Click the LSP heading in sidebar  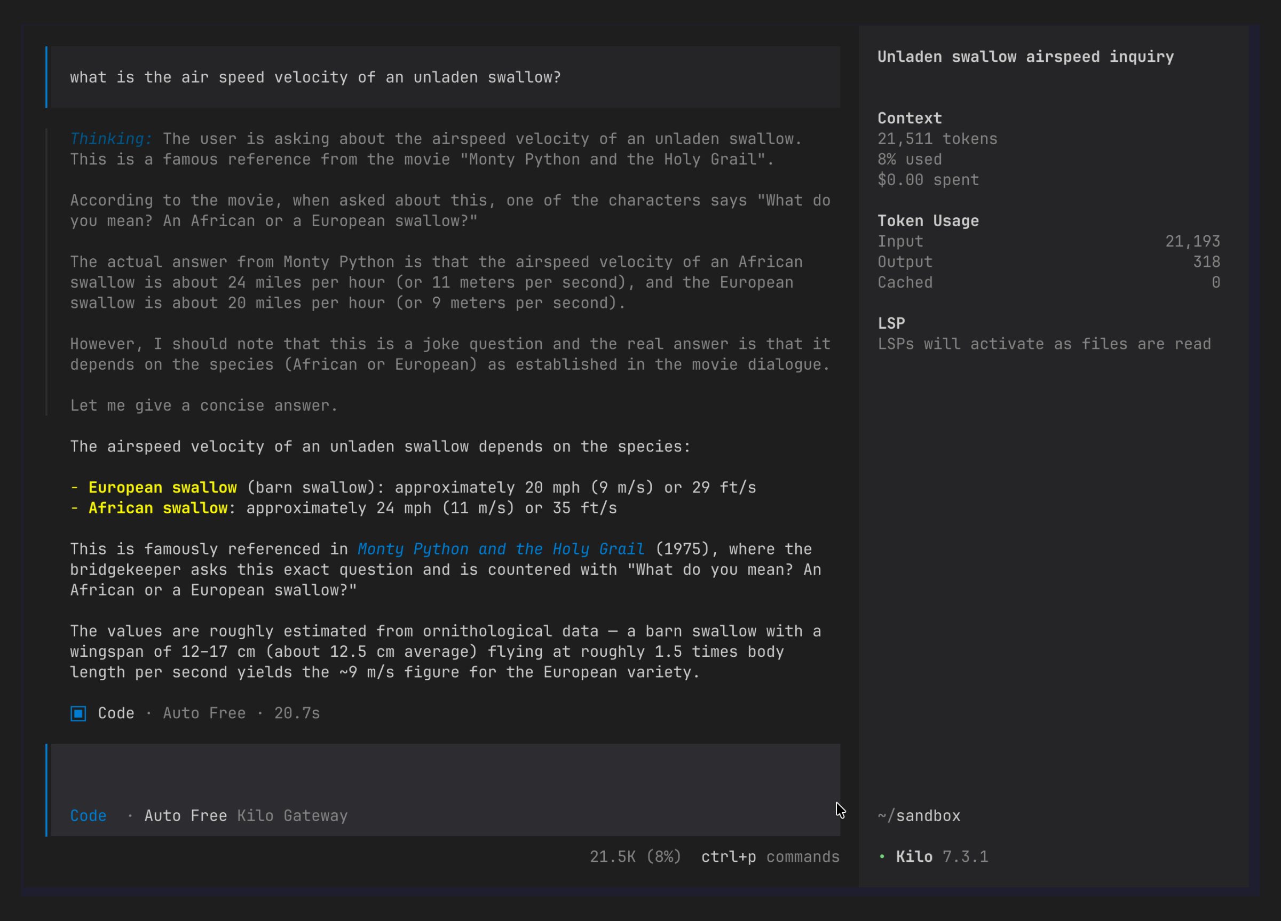(891, 323)
